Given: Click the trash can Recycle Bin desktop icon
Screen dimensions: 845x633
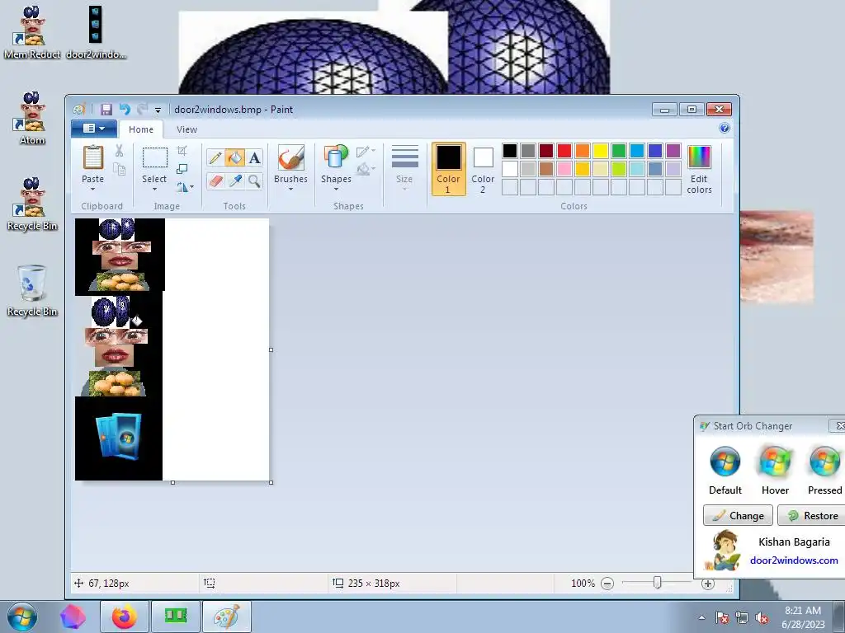Looking at the screenshot, I should pos(32,291).
